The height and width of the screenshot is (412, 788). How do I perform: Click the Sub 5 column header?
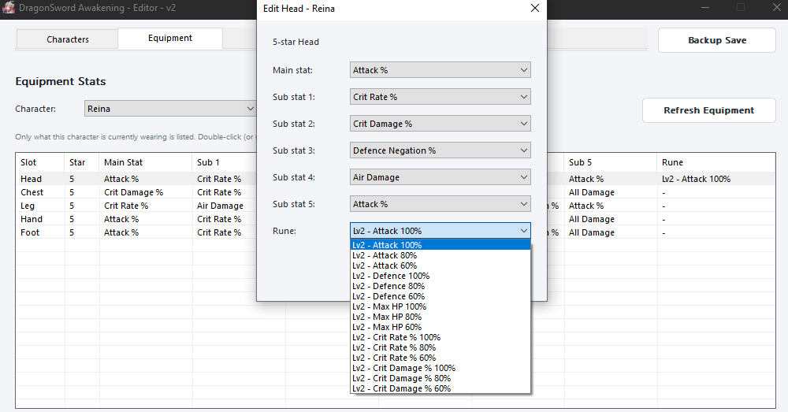coord(610,162)
